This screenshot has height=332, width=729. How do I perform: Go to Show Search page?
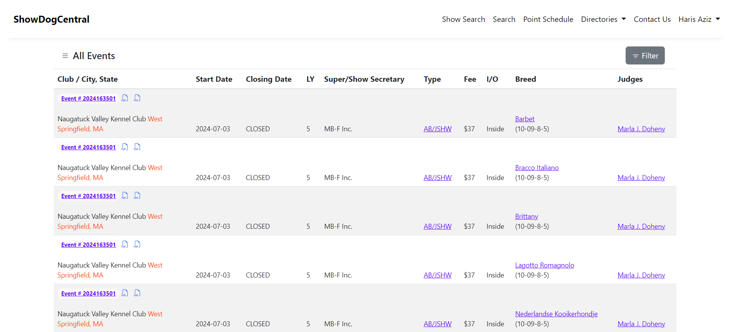pos(463,19)
